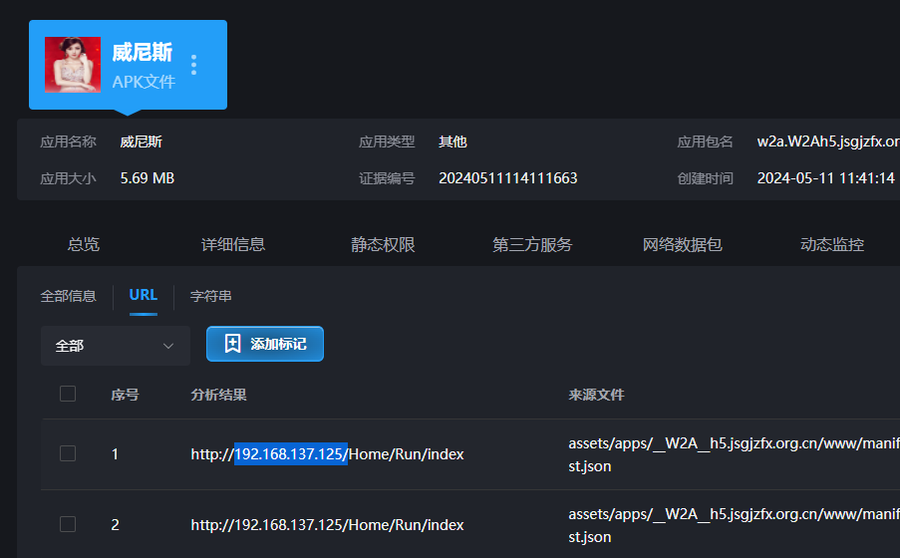The height and width of the screenshot is (558, 900).
Task: Open the 详细信息 tab
Action: 233,244
